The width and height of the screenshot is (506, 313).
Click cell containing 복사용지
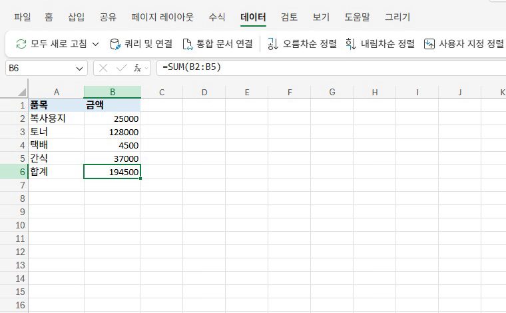(56, 119)
